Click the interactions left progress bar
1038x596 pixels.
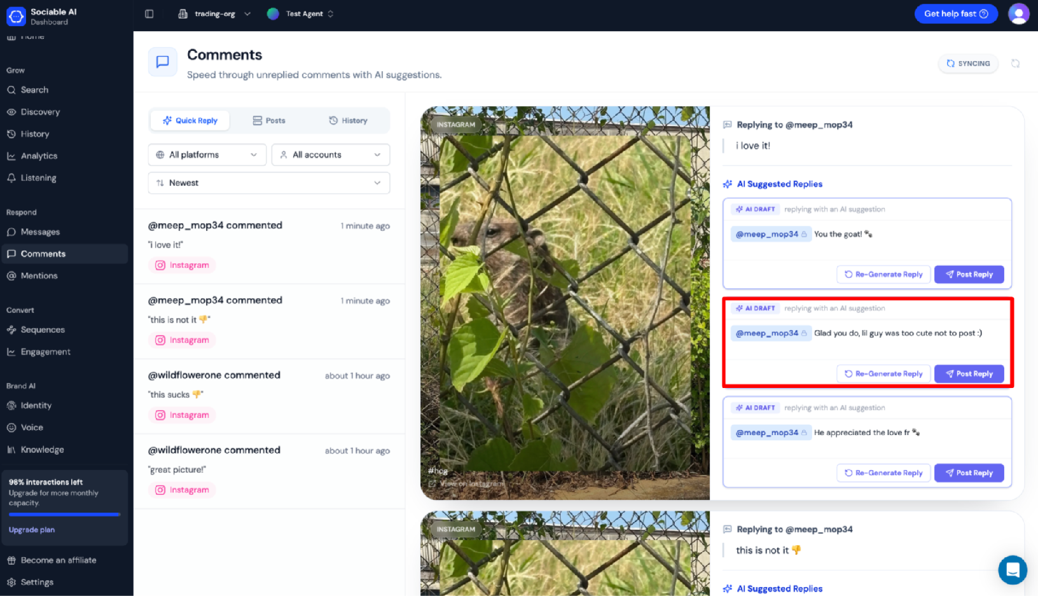(x=64, y=515)
